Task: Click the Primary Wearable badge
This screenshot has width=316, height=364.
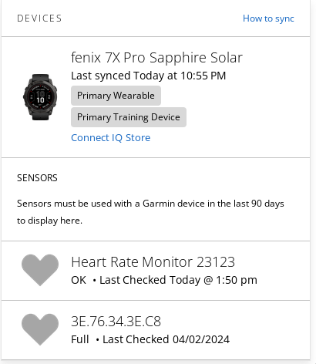Action: [x=116, y=96]
